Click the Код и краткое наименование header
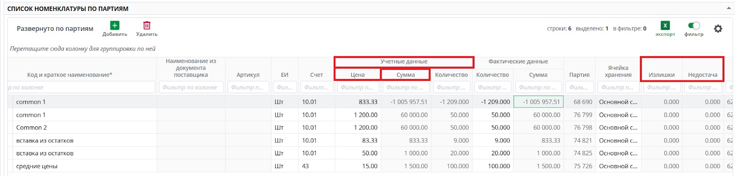This screenshot has width=735, height=176. tap(70, 74)
